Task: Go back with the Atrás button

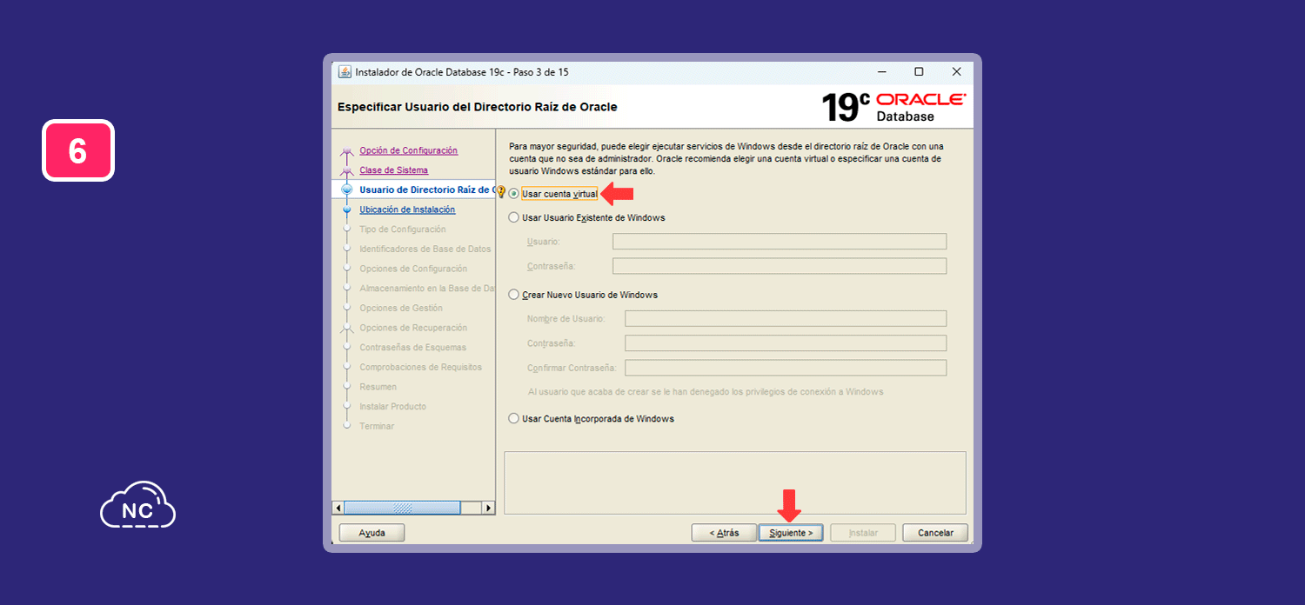Action: 724,533
